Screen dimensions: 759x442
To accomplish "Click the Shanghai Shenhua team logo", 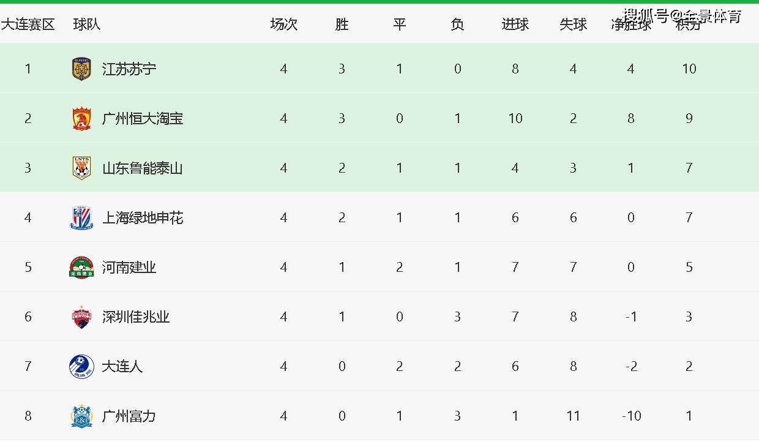I will click(x=81, y=217).
